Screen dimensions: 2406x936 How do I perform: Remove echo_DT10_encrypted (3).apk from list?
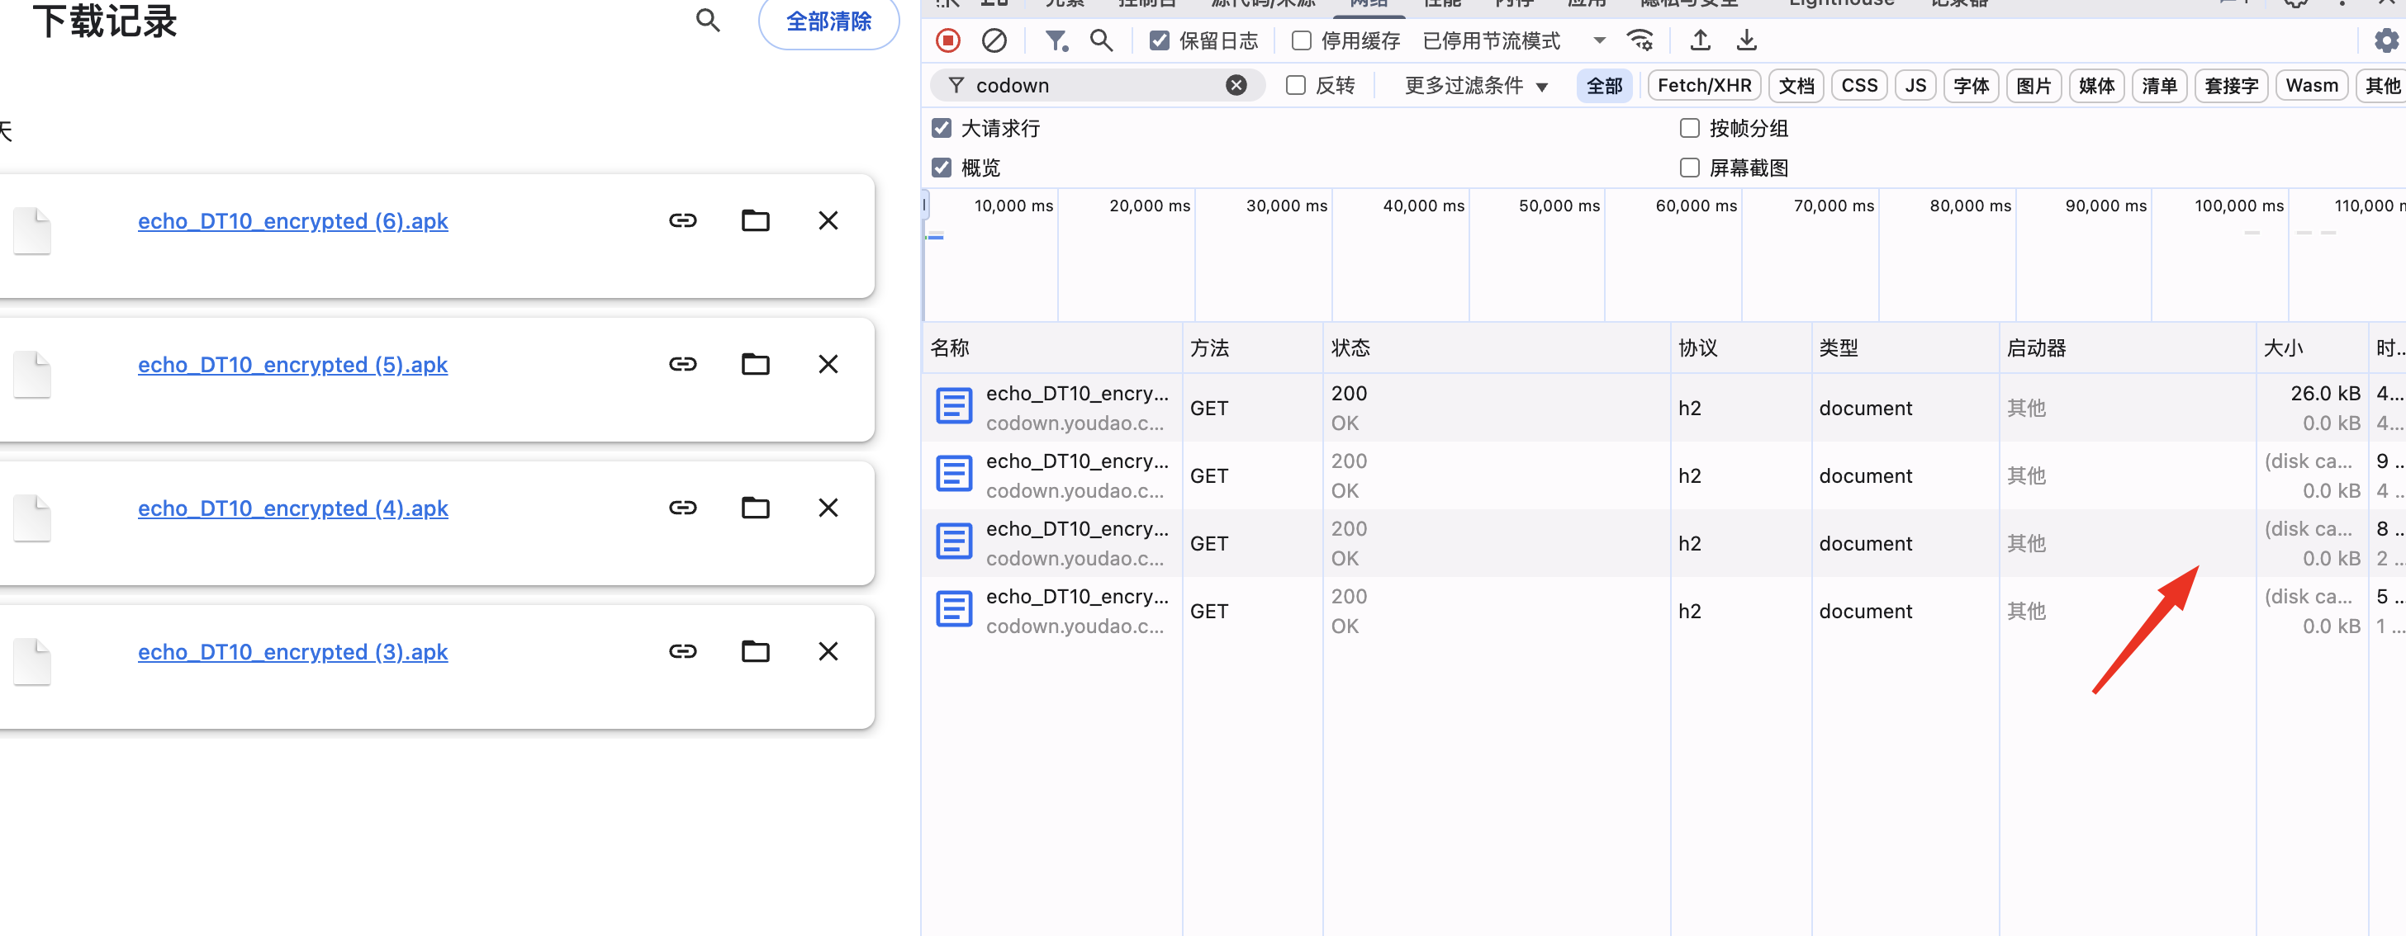pos(828,651)
